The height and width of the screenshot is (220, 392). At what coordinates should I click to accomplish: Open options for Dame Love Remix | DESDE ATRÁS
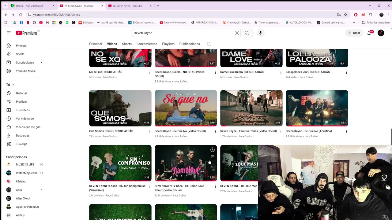click(x=281, y=72)
